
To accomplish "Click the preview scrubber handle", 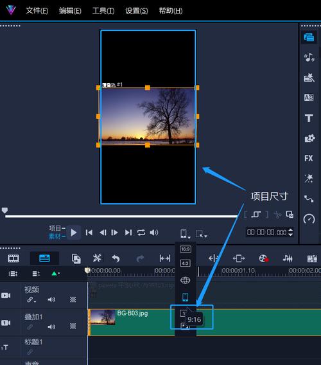I will click(x=4, y=210).
